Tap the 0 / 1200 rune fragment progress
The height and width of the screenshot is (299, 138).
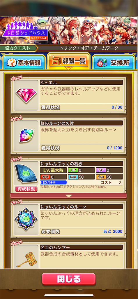(115, 148)
